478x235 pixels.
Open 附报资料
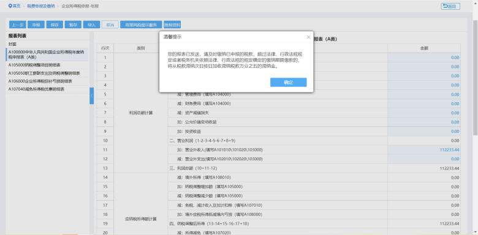172,25
